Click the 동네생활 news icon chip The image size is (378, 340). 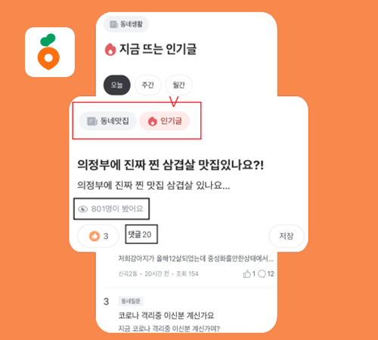(x=126, y=24)
